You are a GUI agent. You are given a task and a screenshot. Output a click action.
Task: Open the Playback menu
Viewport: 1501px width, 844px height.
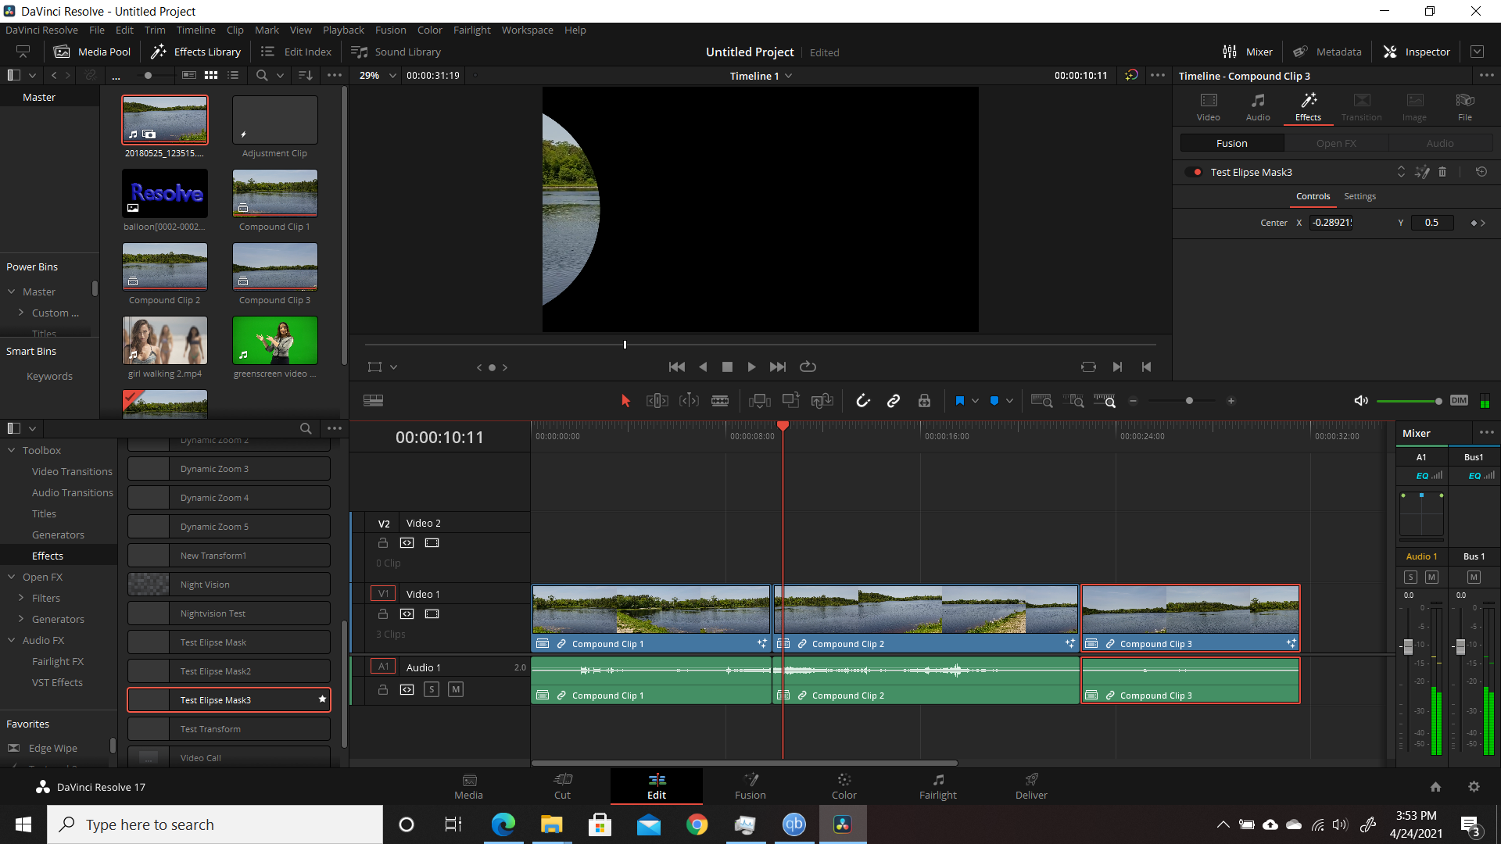pos(343,30)
